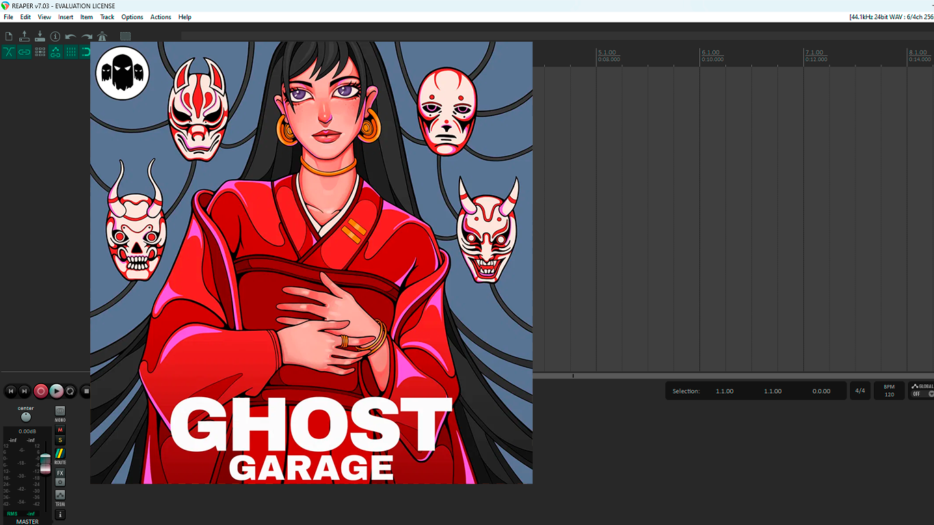Viewport: 934px width, 525px height.
Task: Open the View menu
Action: (44, 17)
